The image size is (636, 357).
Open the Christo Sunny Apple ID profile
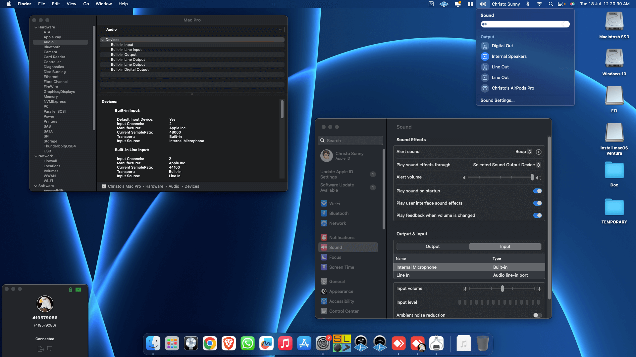[348, 156]
